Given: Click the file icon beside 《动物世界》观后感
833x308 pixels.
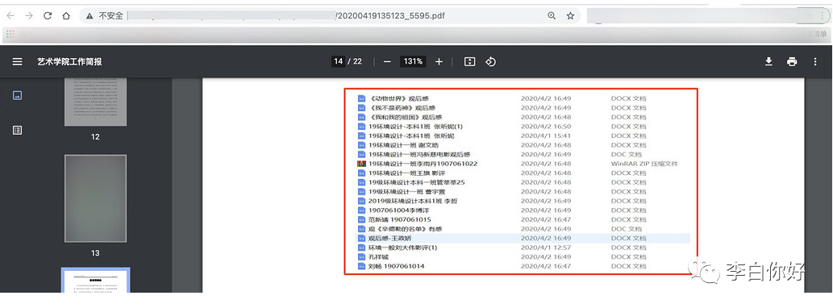Looking at the screenshot, I should (x=361, y=98).
